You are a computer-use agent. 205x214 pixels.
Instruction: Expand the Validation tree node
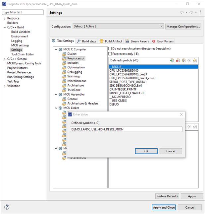point(5,86)
